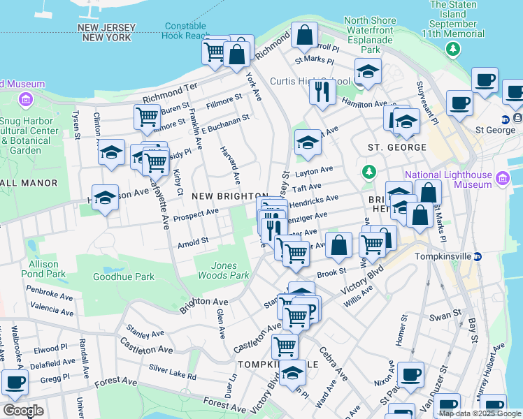Viewport: 523px width, 419px height.
Task: Open the school marker on Henderson Ave
Action: [x=105, y=198]
